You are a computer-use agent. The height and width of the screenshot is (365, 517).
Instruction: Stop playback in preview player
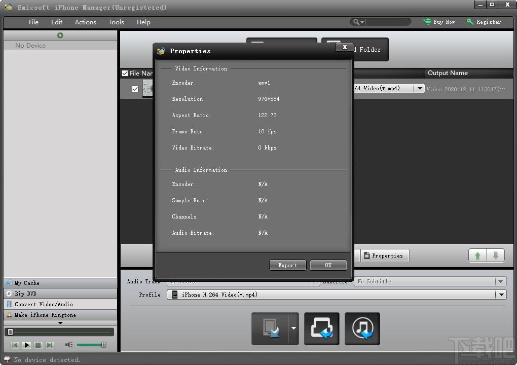38,345
